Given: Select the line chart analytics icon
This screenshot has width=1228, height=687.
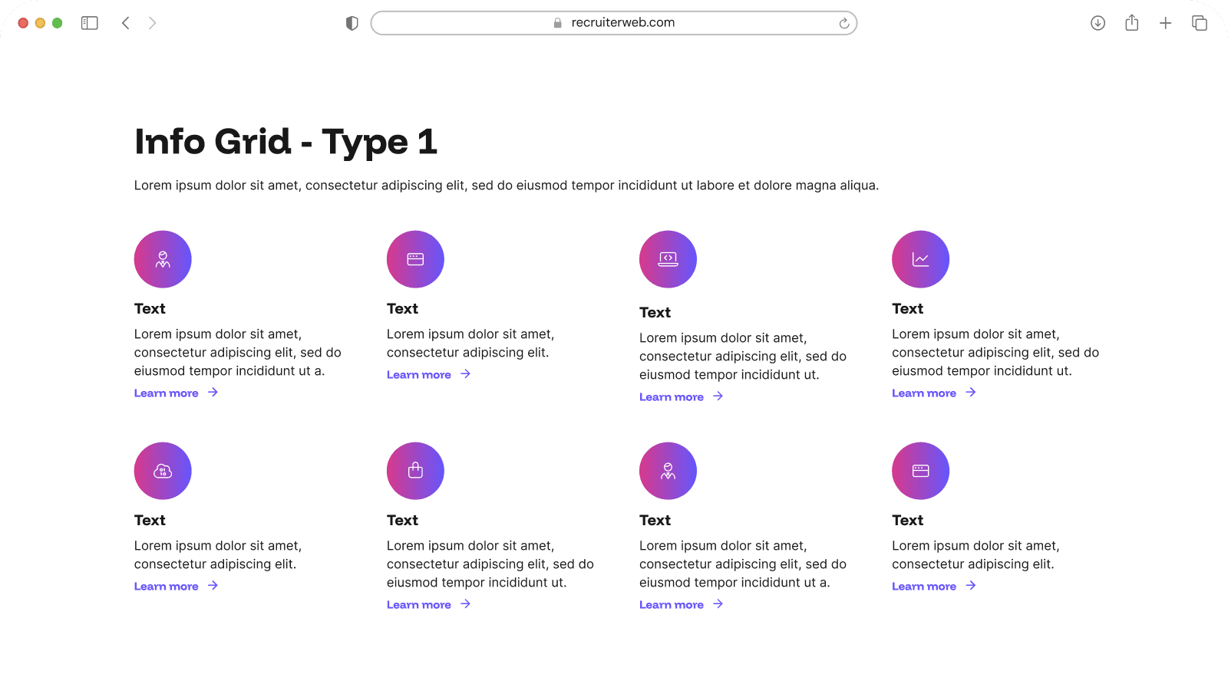Looking at the screenshot, I should click(919, 259).
